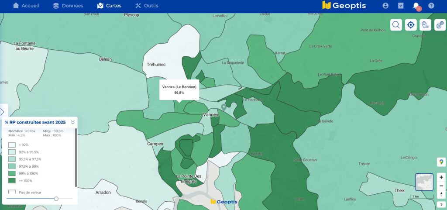Click the < 92% legend swatch
Screen dimensions: 447x210
coord(12,145)
